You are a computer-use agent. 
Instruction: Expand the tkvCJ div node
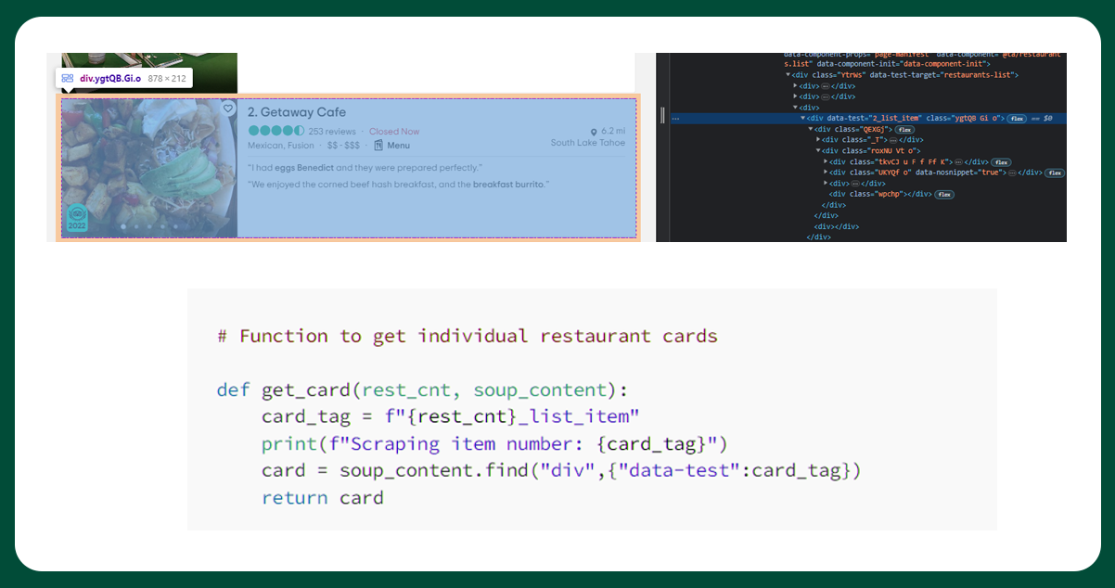(x=826, y=161)
